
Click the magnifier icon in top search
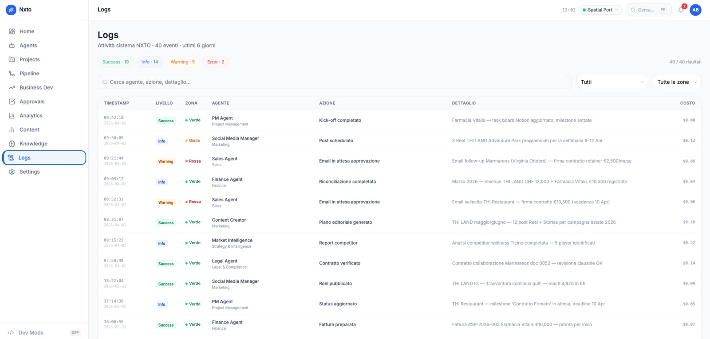pyautogui.click(x=633, y=10)
